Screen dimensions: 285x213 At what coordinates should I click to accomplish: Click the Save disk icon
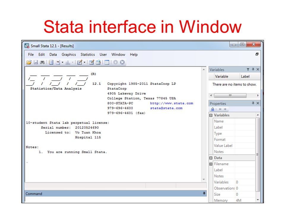coord(36,62)
